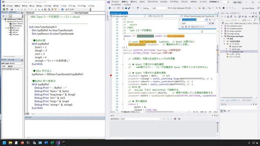Open the 04-args-usertype project scope dropdown

click(128, 16)
